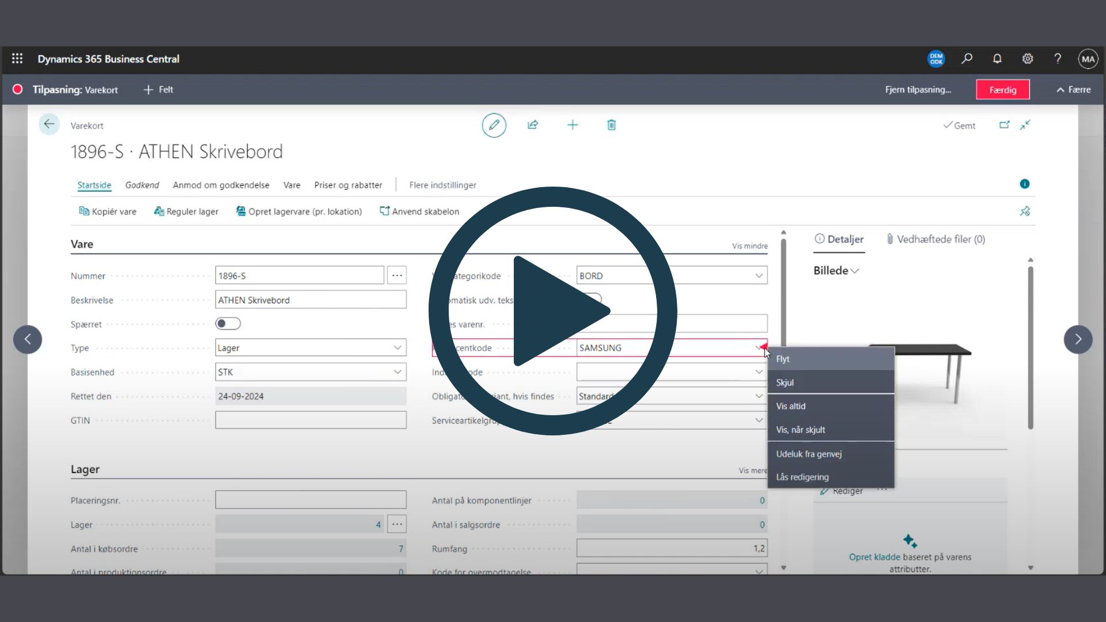Viewport: 1106px width, 622px height.
Task: Click Fjern tilpasning...
Action: click(x=918, y=90)
